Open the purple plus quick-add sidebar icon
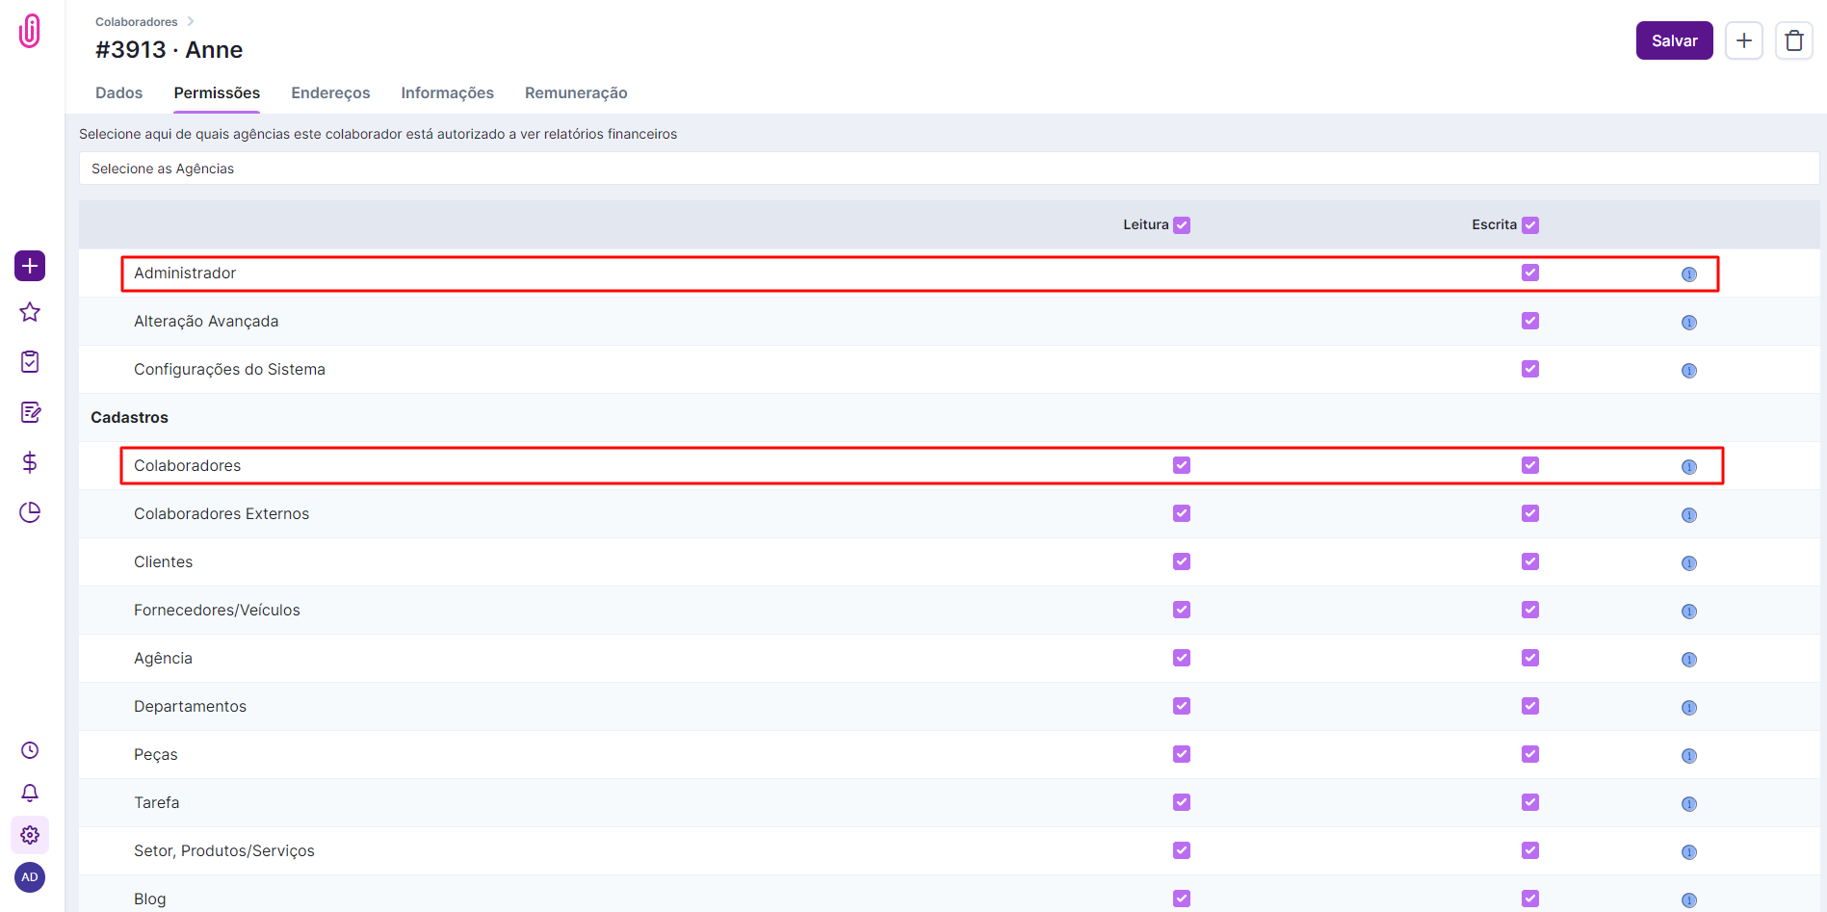 tap(30, 266)
